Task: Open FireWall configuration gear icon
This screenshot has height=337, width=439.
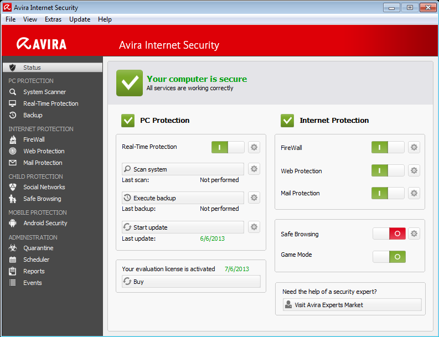Action: tap(414, 147)
